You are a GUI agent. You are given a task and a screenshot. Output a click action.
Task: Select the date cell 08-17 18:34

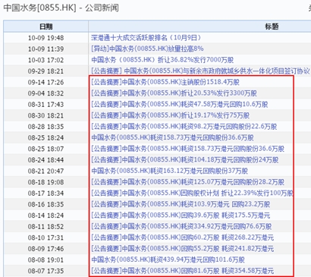[x=46, y=194]
